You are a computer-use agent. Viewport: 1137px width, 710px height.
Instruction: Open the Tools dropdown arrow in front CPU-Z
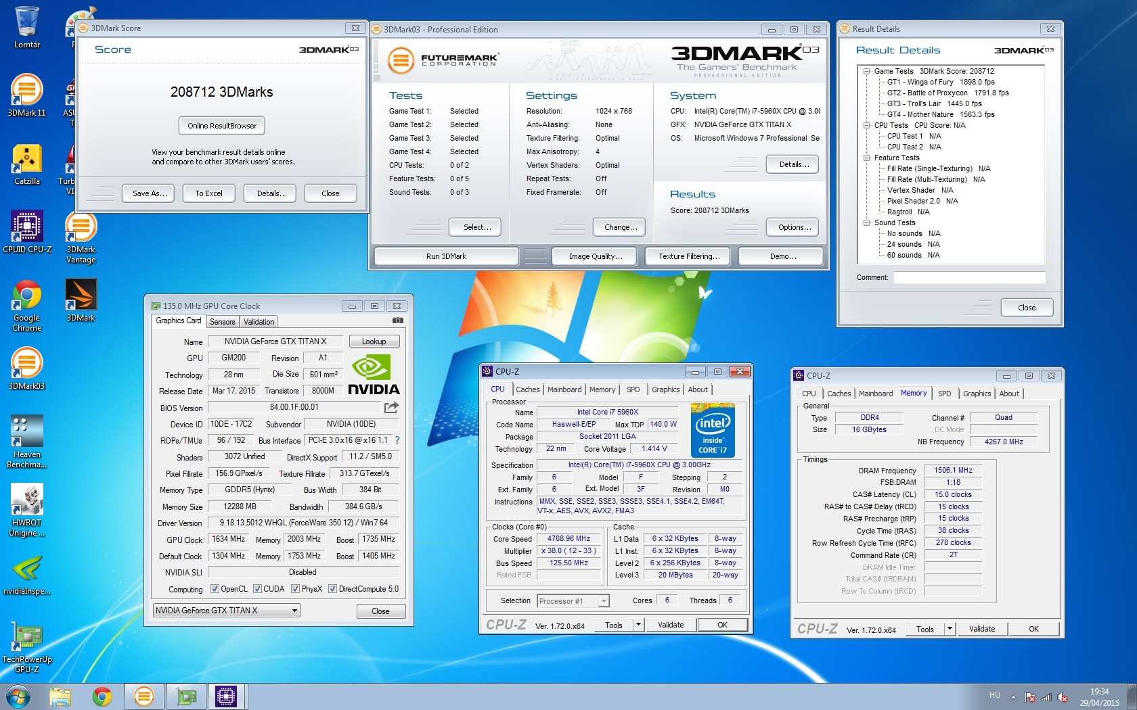click(x=638, y=625)
